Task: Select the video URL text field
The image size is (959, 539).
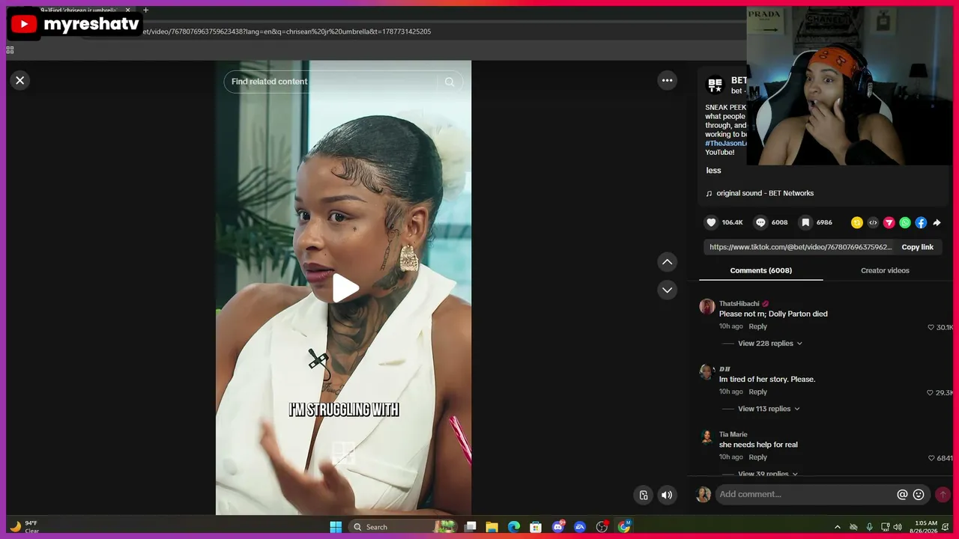Action: click(x=800, y=247)
